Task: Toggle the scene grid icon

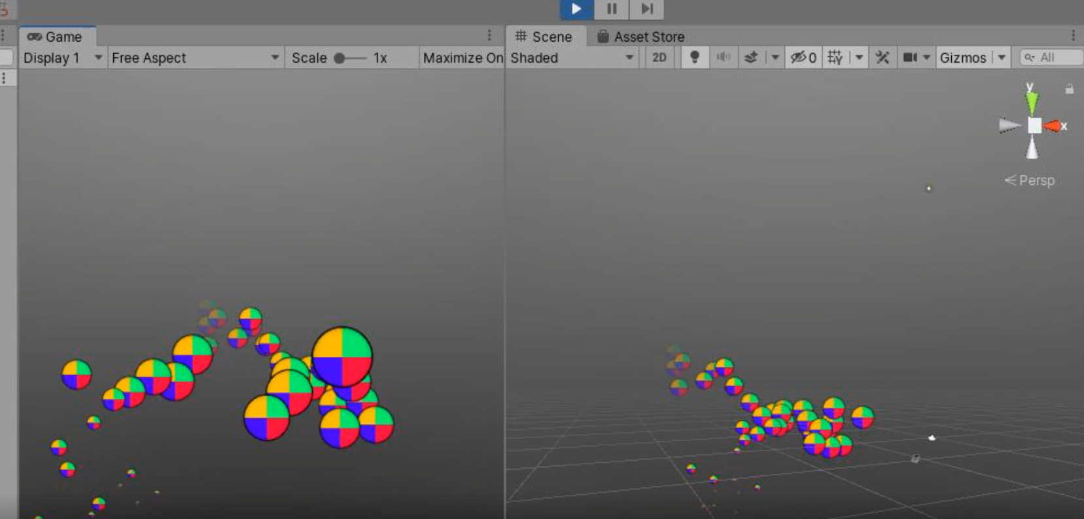Action: click(x=835, y=58)
